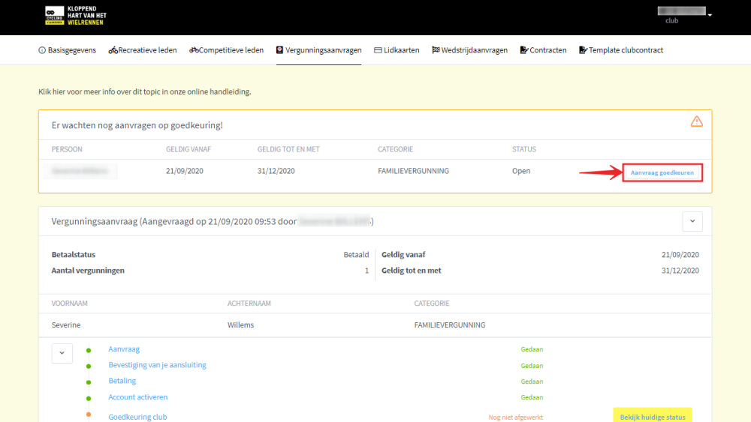Click the Cycling Vlaanderen logo
The height and width of the screenshot is (422, 751).
coord(76,16)
